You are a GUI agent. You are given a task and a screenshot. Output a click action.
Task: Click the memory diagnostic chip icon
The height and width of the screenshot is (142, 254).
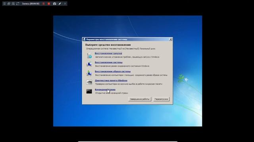89,82
